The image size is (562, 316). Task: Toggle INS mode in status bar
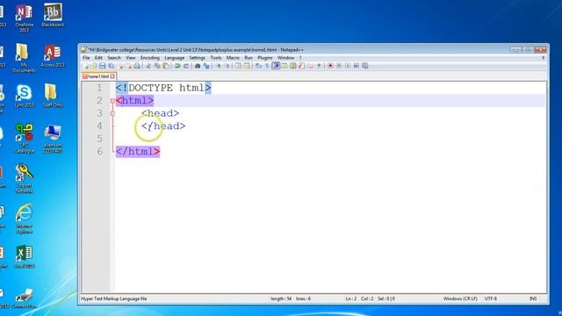click(x=533, y=298)
